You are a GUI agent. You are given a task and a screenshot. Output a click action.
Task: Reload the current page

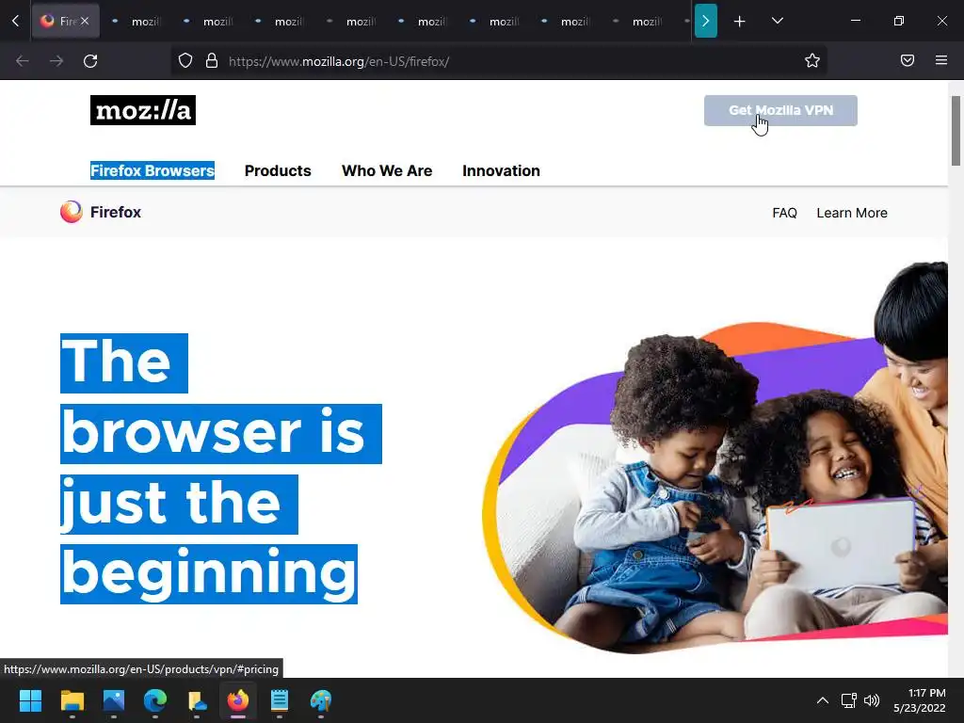tap(90, 61)
